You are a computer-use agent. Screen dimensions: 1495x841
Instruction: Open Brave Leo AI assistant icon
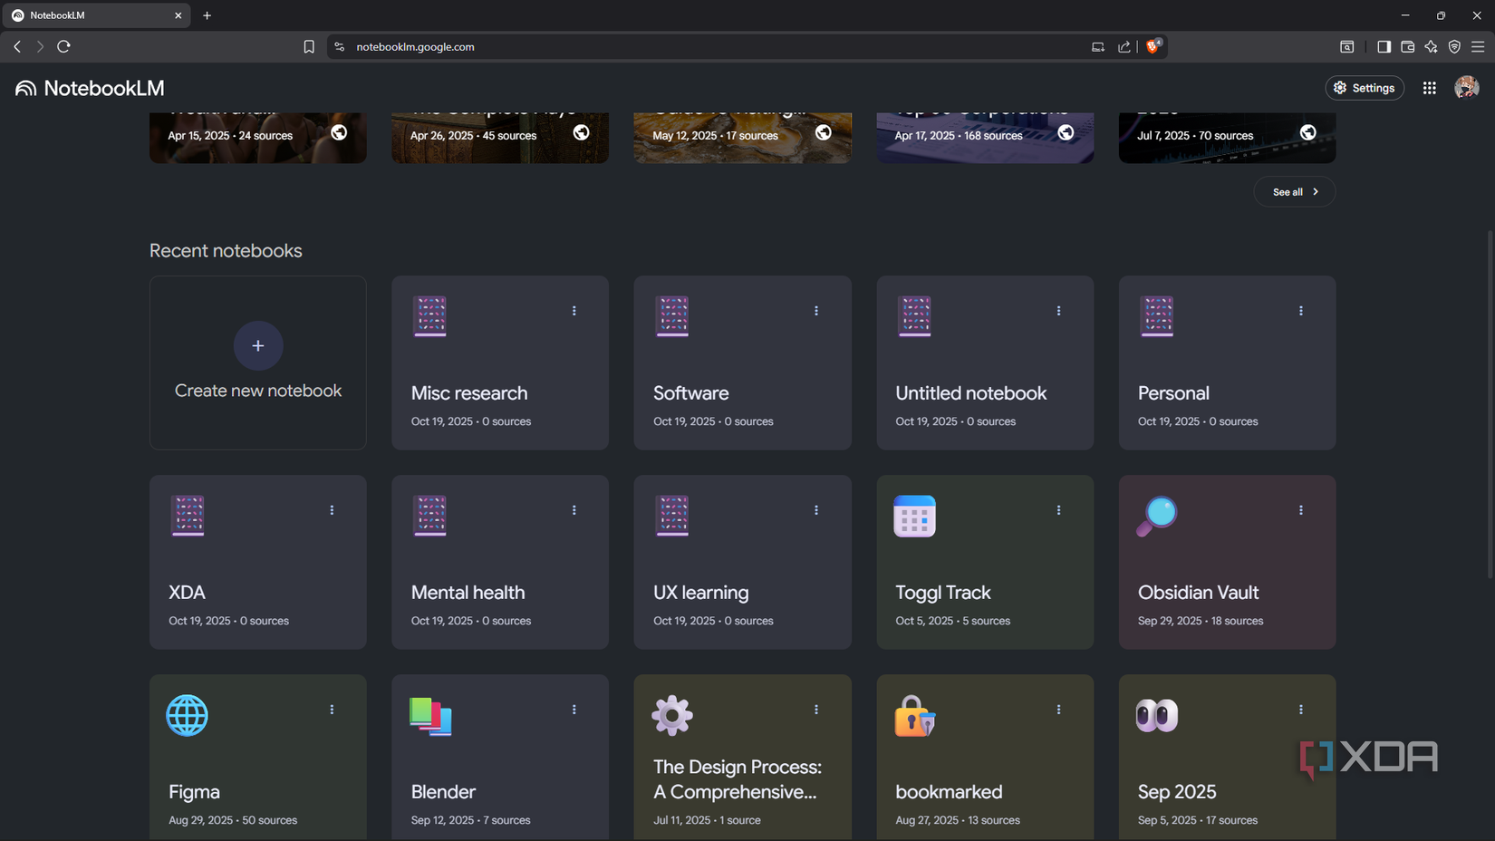[1431, 47]
